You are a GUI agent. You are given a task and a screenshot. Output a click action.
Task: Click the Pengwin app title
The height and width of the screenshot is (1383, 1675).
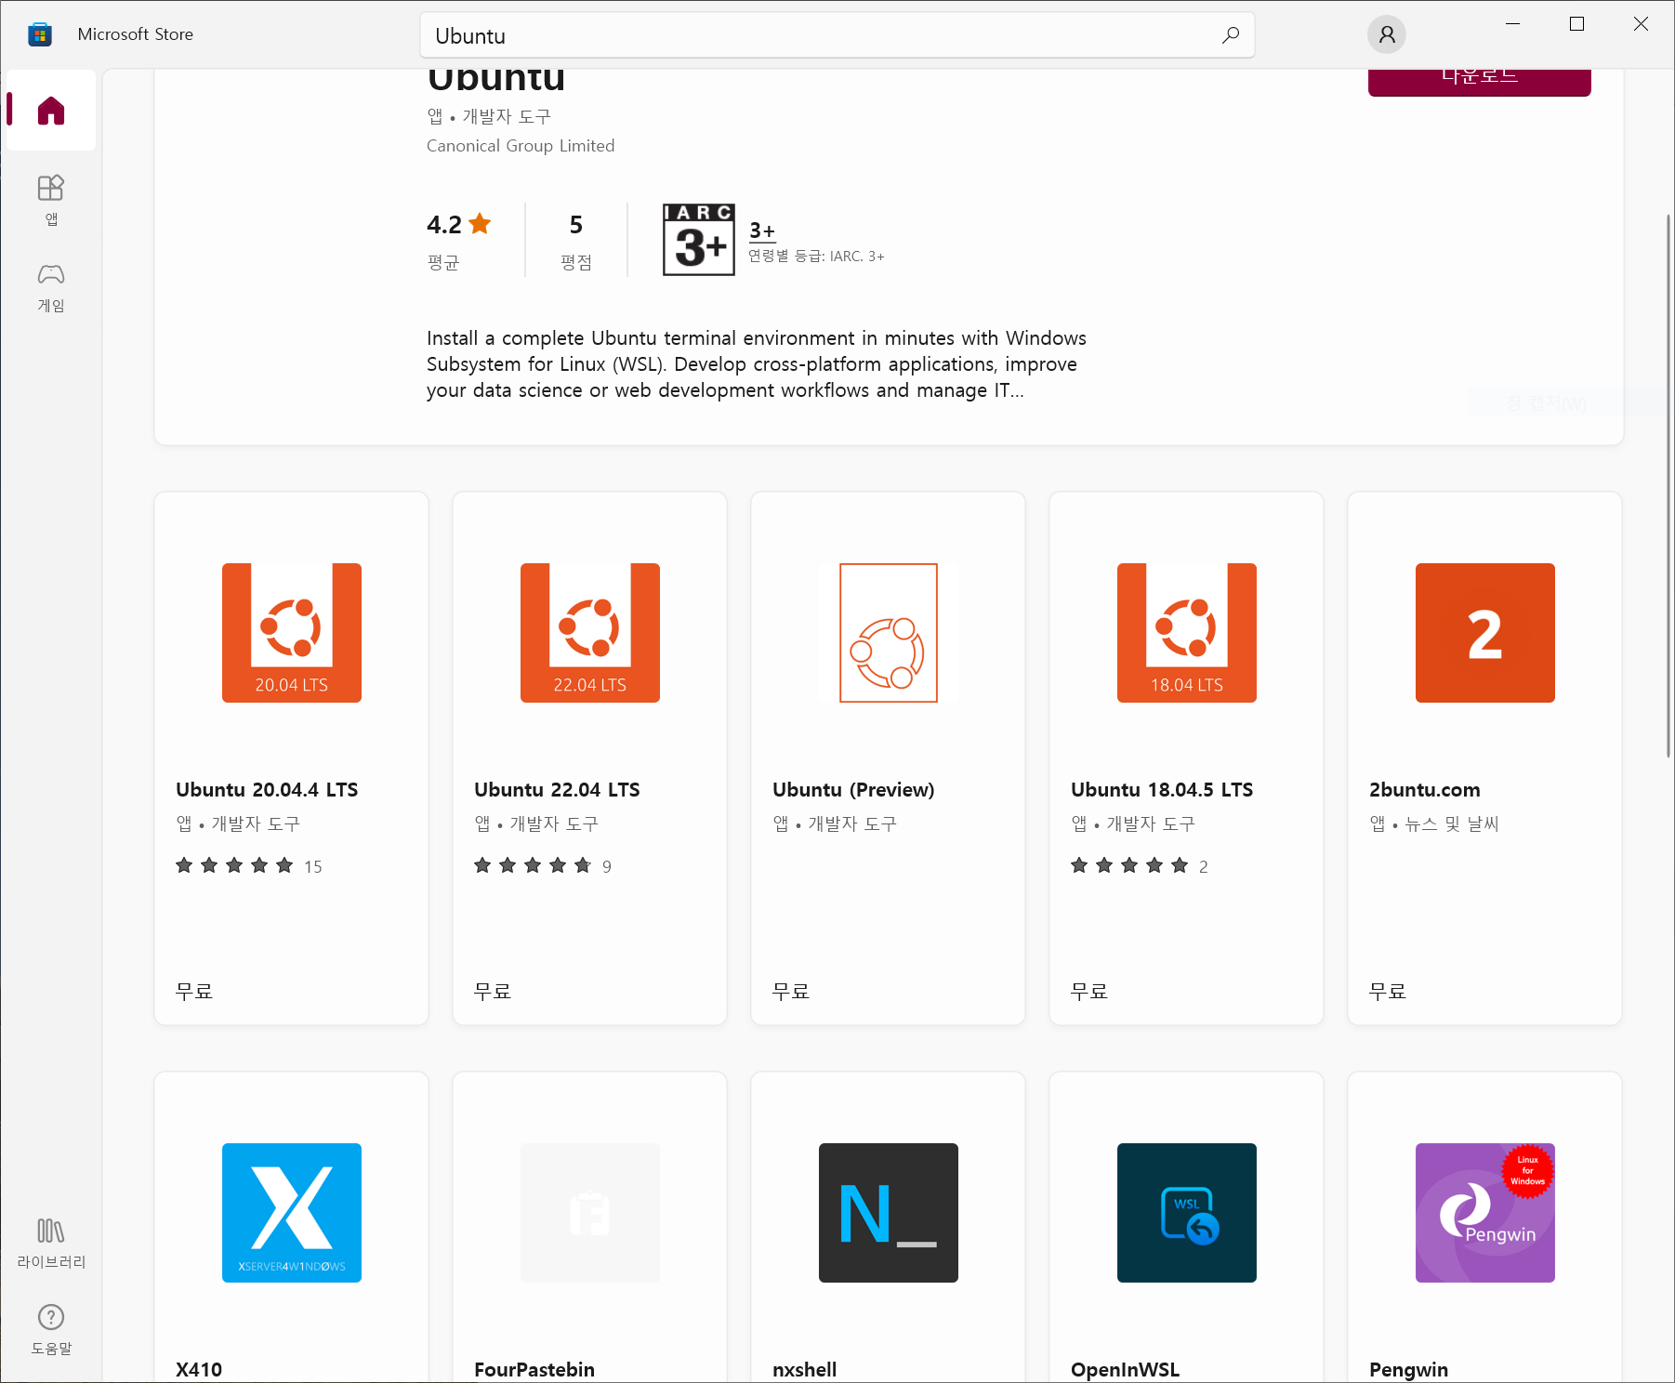click(x=1409, y=1370)
